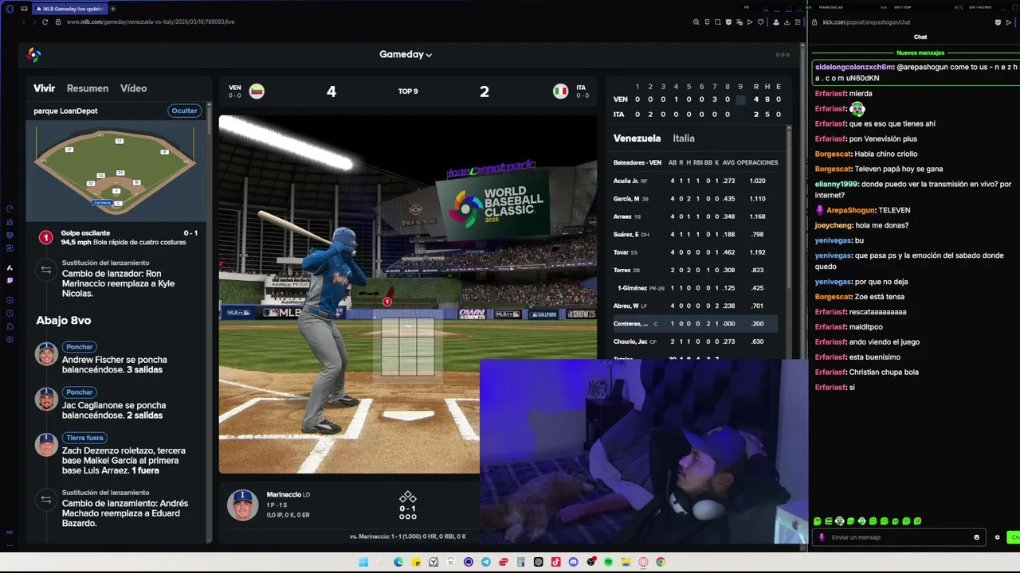This screenshot has height=573, width=1020.
Task: Click the Ocultar button for the ballpark
Action: point(184,111)
